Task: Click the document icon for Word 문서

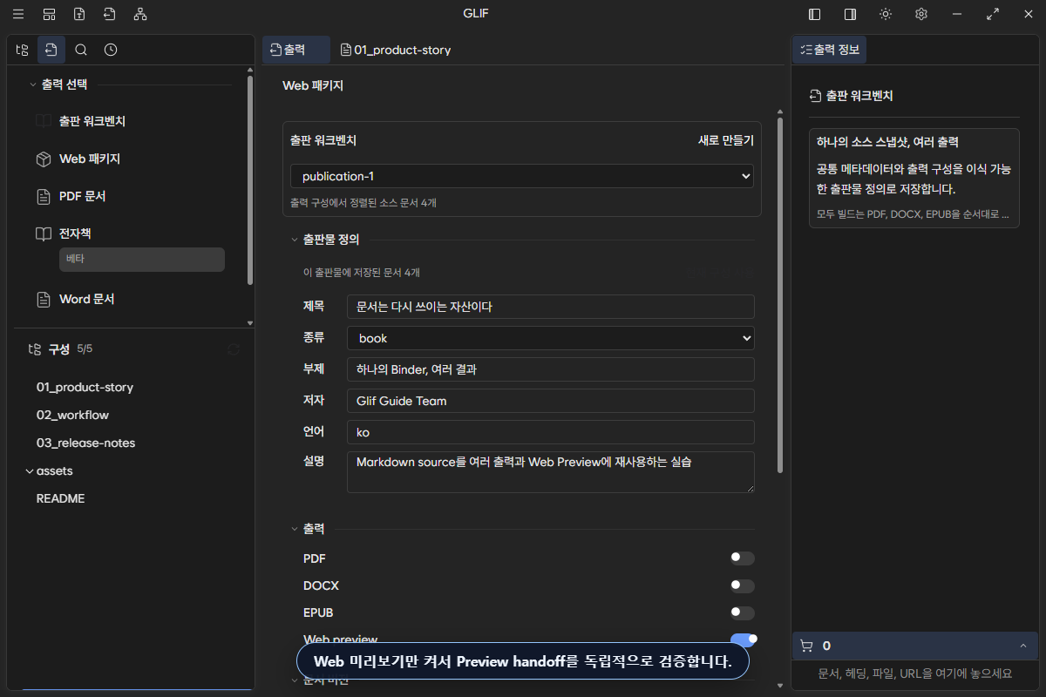Action: click(44, 299)
